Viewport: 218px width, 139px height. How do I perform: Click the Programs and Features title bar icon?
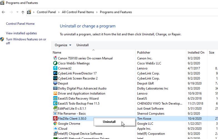click(2, 3)
